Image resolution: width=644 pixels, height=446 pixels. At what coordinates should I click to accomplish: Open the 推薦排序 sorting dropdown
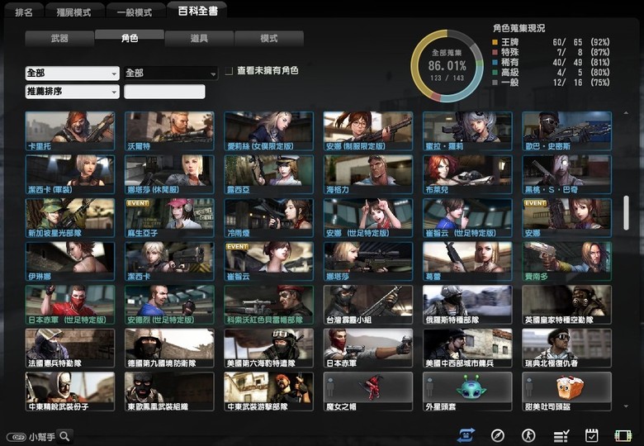point(72,92)
